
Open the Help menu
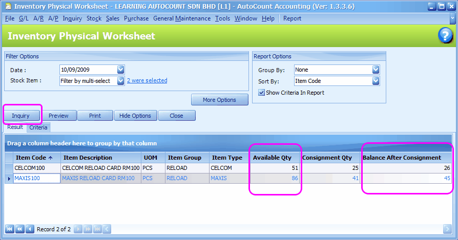tap(268, 18)
